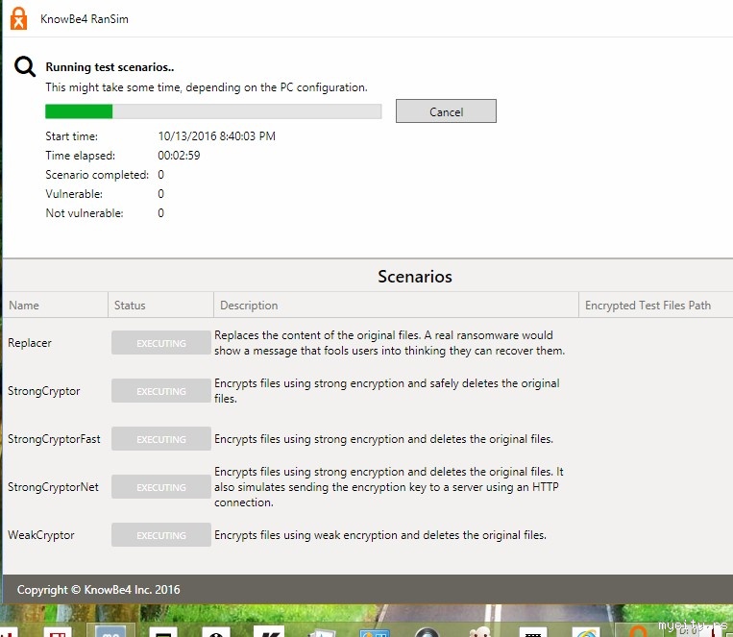Click the 'This might take some time' message
Viewport: 733px width, 637px height.
[207, 87]
